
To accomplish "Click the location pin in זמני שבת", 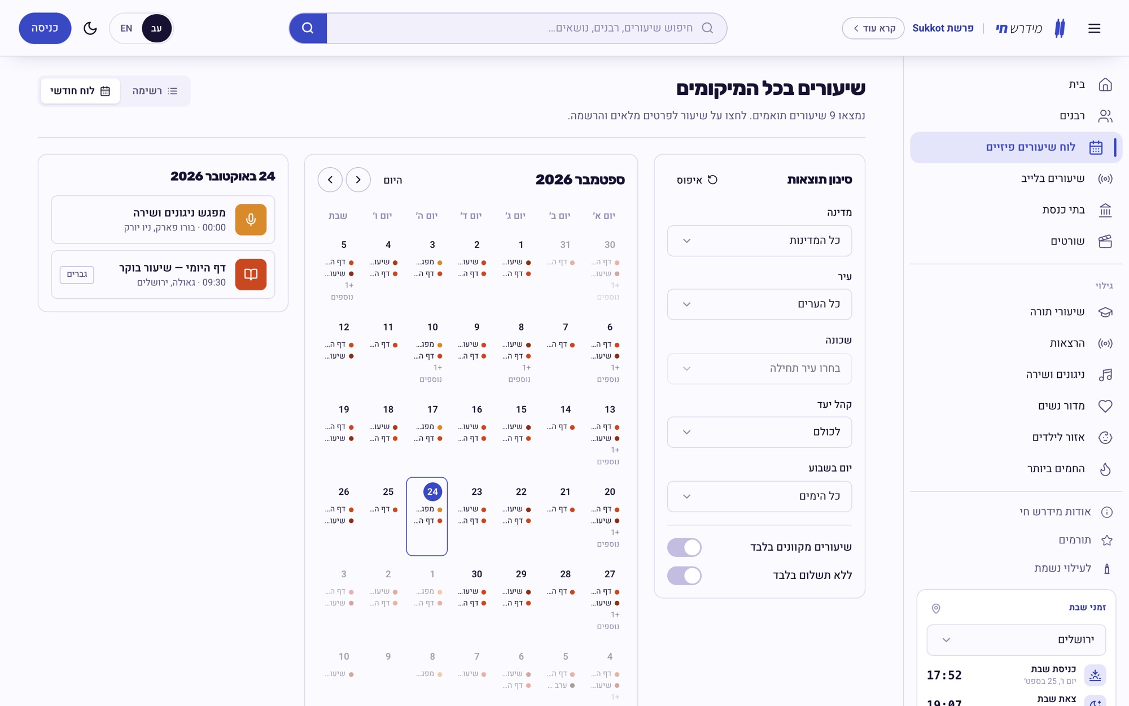I will click(936, 608).
